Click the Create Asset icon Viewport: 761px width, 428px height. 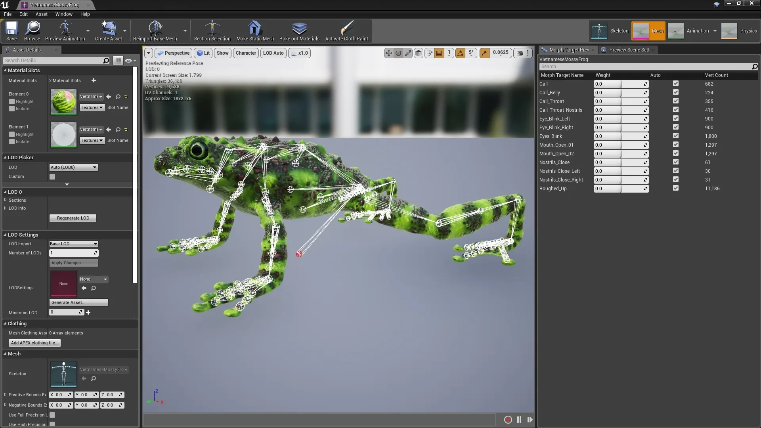coord(108,29)
